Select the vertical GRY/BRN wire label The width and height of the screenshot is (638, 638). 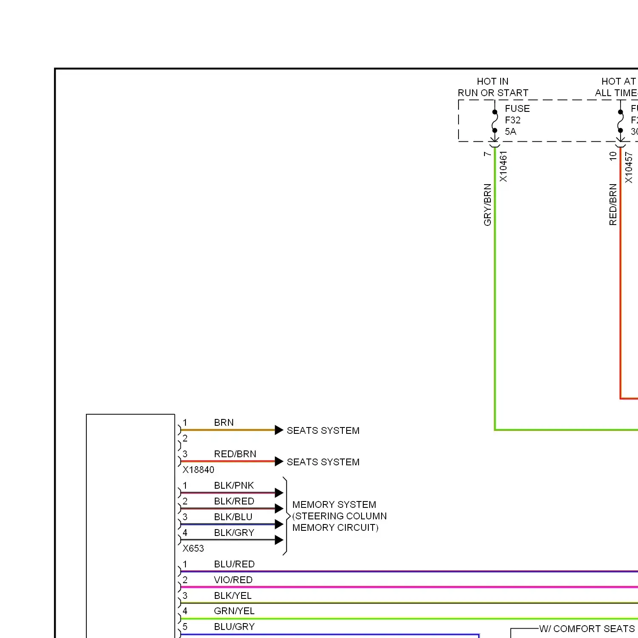tap(487, 205)
